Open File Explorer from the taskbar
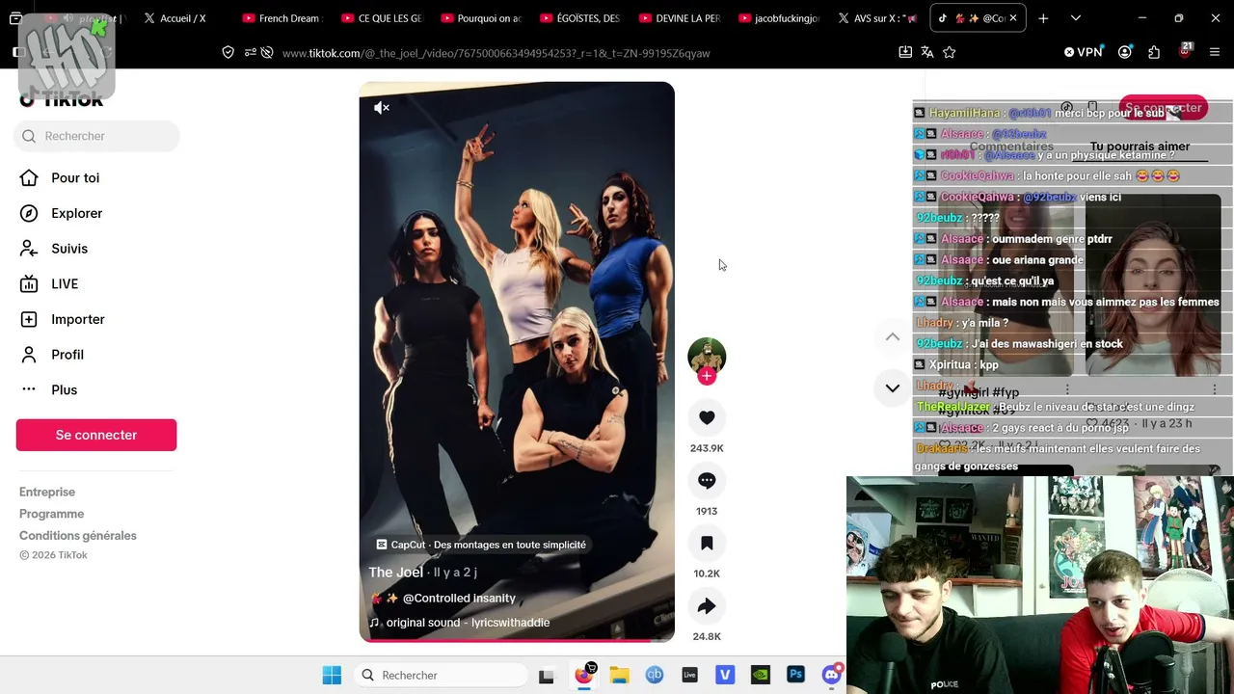 (x=619, y=676)
